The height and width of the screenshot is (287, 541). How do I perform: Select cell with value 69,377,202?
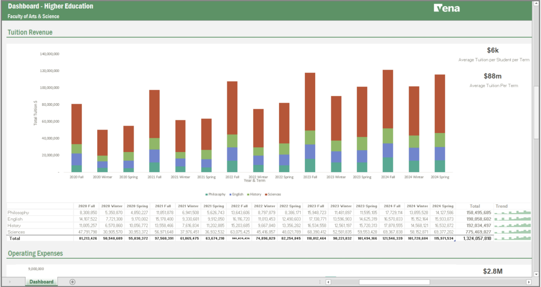[x=443, y=232]
